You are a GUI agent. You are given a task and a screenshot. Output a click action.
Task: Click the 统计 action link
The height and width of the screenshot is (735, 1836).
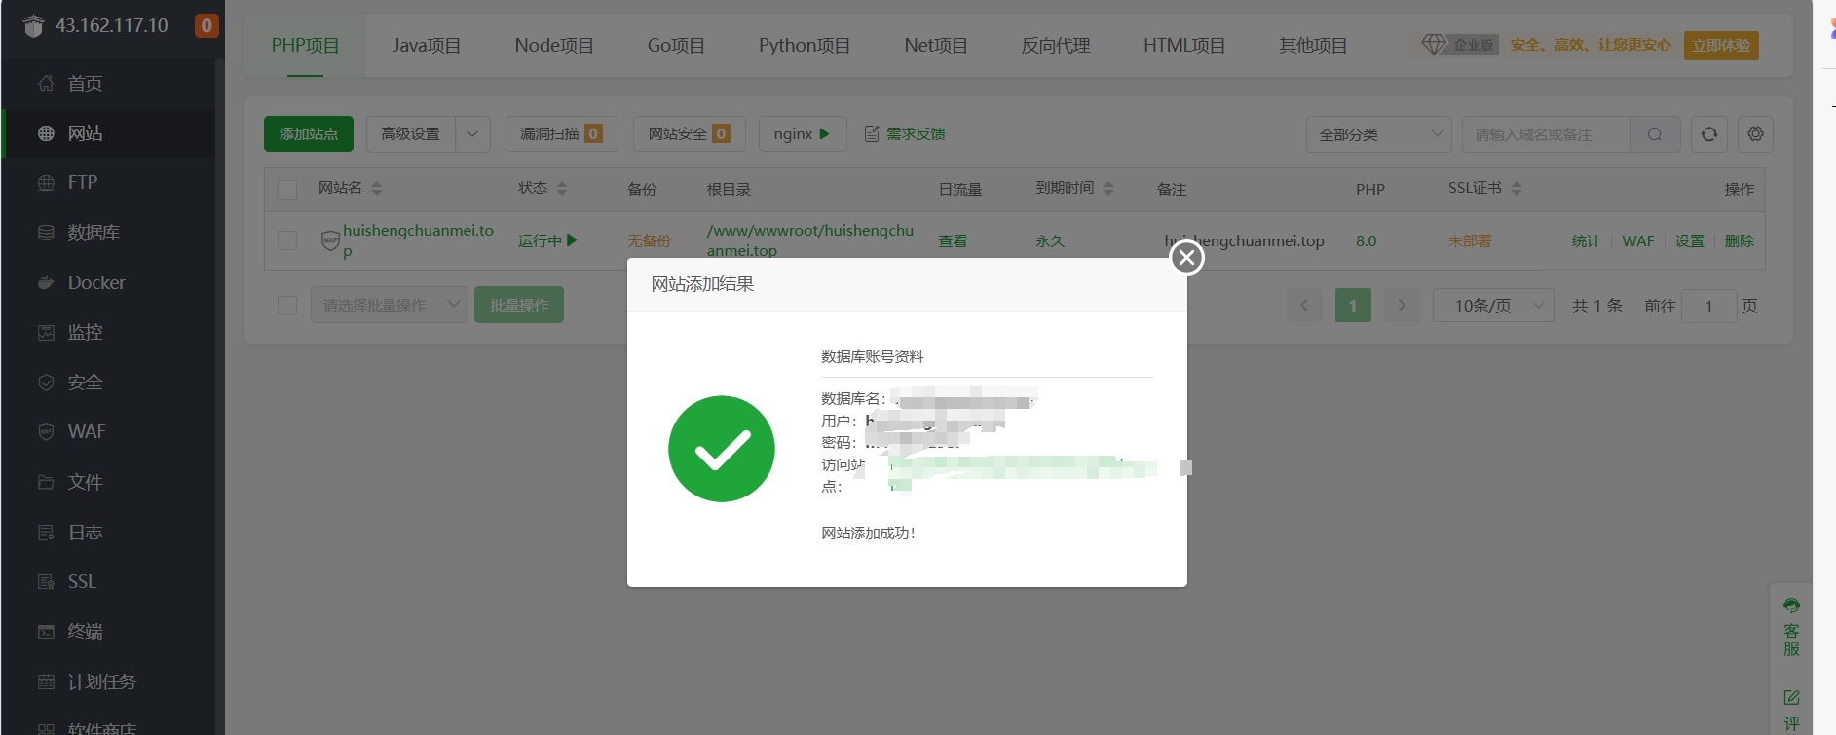tap(1586, 241)
